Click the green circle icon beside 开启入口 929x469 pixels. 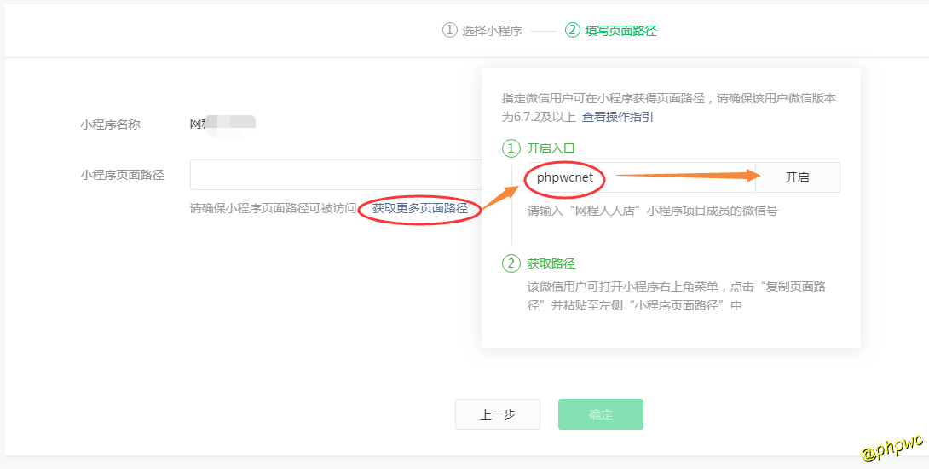(x=511, y=148)
